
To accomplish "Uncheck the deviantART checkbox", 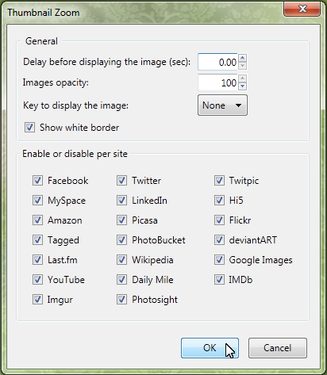I will point(219,240).
